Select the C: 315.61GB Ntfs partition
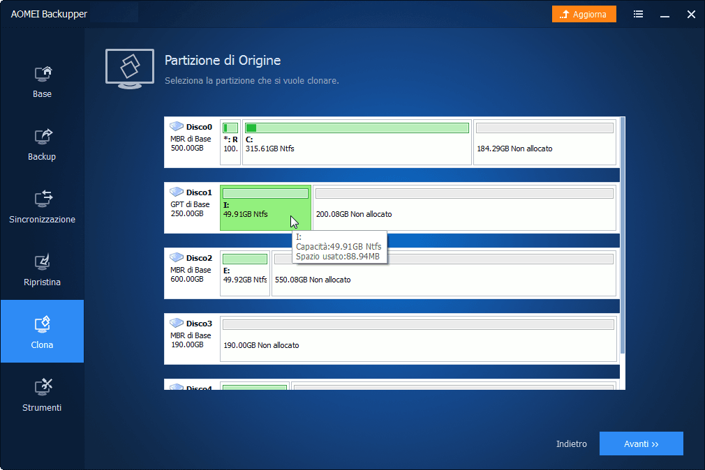 pyautogui.click(x=357, y=142)
